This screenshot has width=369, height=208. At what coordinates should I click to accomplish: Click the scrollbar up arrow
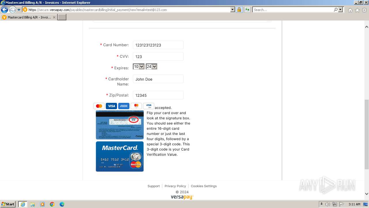[367, 27]
